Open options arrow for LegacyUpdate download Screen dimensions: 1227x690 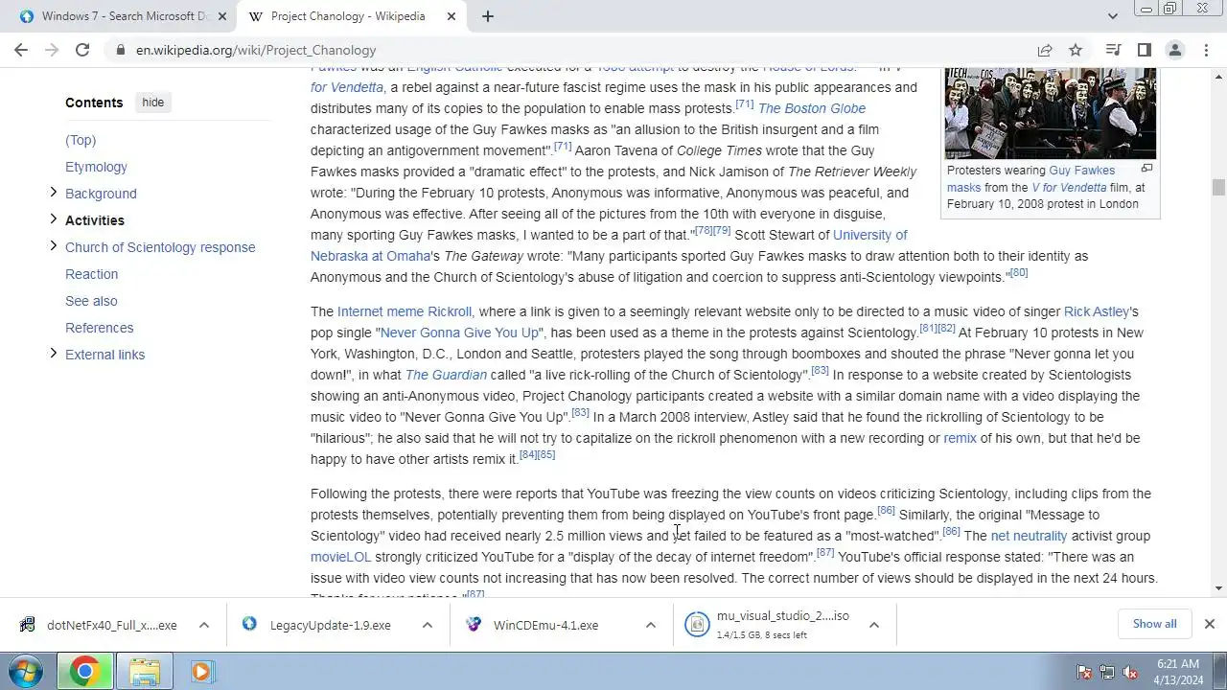pyautogui.click(x=427, y=625)
